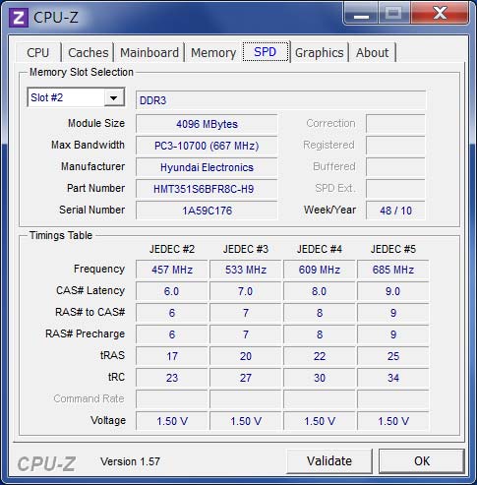Close the CPU-Z window

(440, 13)
